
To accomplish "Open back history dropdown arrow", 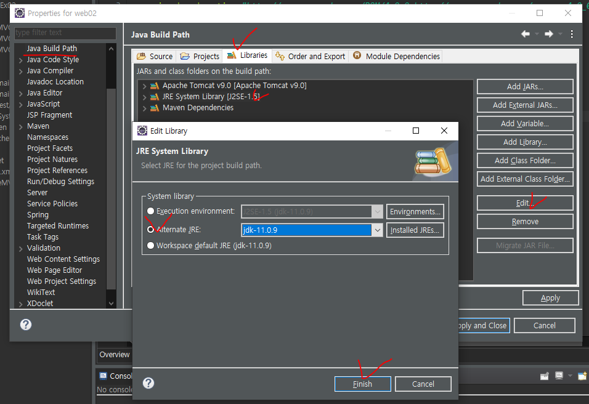I will click(537, 34).
